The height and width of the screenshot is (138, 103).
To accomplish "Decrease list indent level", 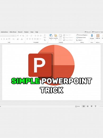I will (35, 36).
